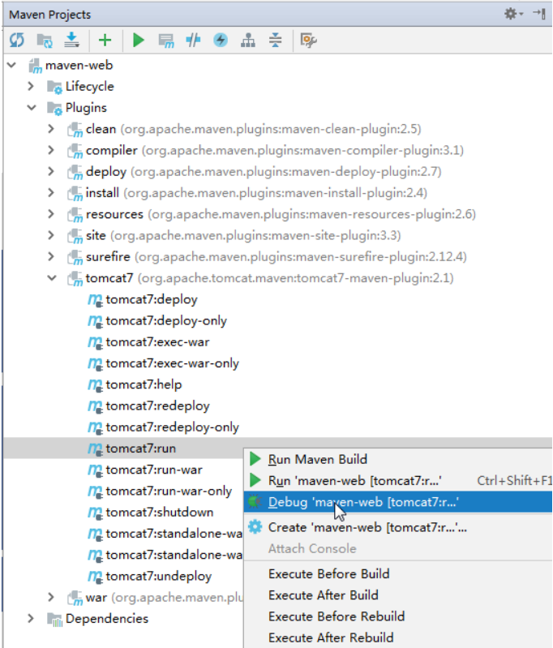Select the tomcat7:run-war-only goal
This screenshot has width=553, height=648.
[x=169, y=491]
